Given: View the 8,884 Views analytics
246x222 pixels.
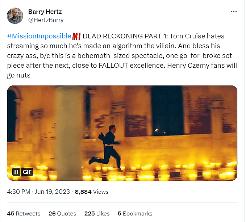Looking at the screenshot, I should coord(91,192).
